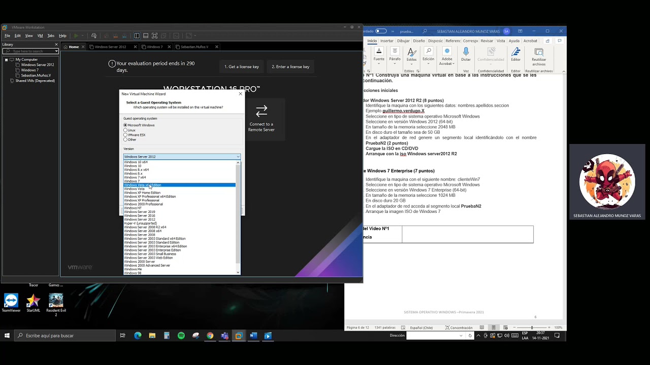Click Spotify icon in taskbar
650x365 pixels.
coord(181,336)
